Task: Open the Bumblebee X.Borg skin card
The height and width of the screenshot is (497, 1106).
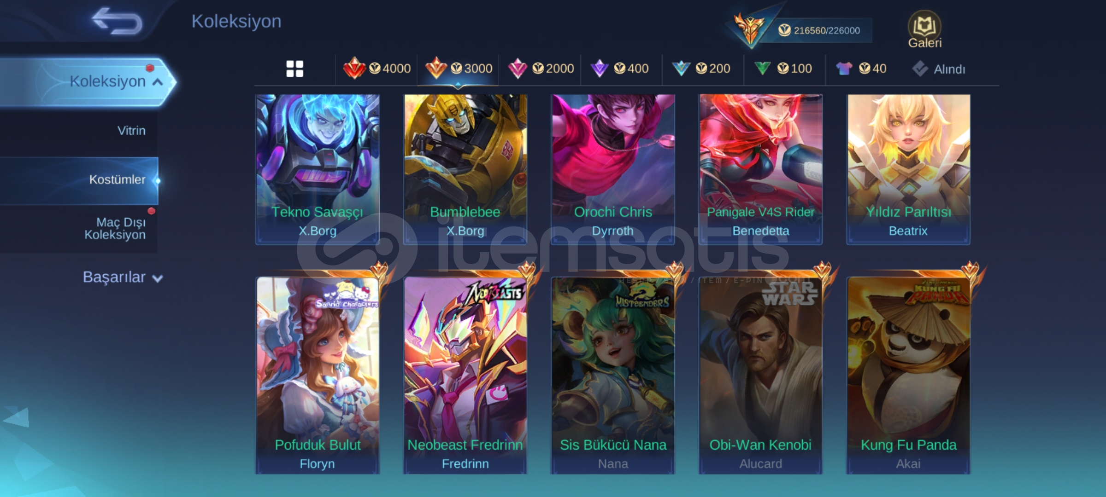Action: [x=465, y=169]
